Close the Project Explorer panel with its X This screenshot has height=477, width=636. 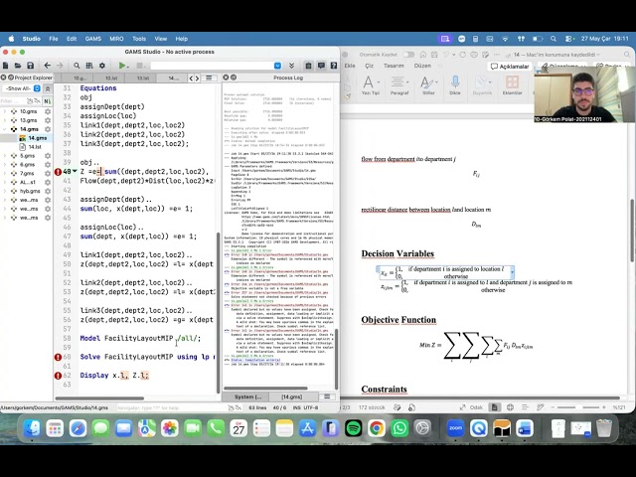pyautogui.click(x=3, y=78)
